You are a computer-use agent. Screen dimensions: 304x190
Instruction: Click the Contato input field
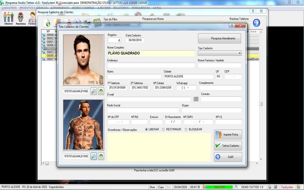[x=221, y=99]
